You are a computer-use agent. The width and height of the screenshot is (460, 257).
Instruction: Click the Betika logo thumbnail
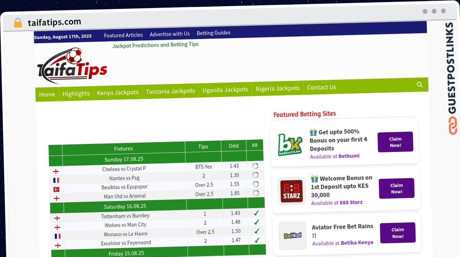(292, 236)
